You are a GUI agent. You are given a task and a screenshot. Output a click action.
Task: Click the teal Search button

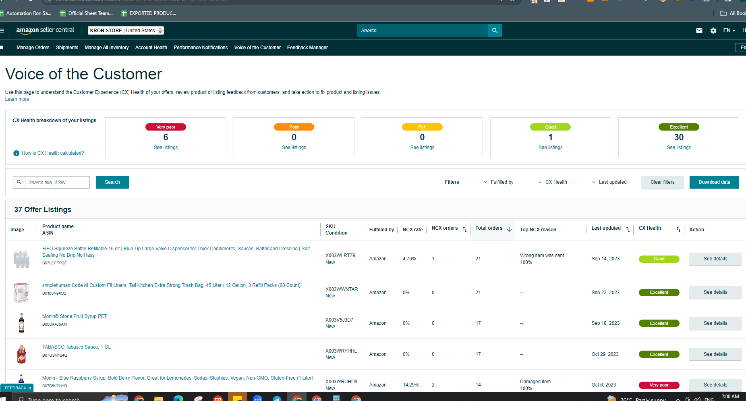point(112,182)
